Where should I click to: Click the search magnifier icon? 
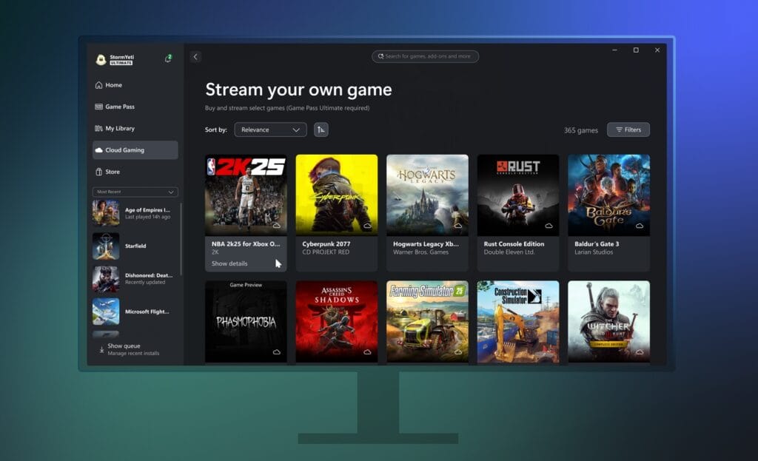381,56
